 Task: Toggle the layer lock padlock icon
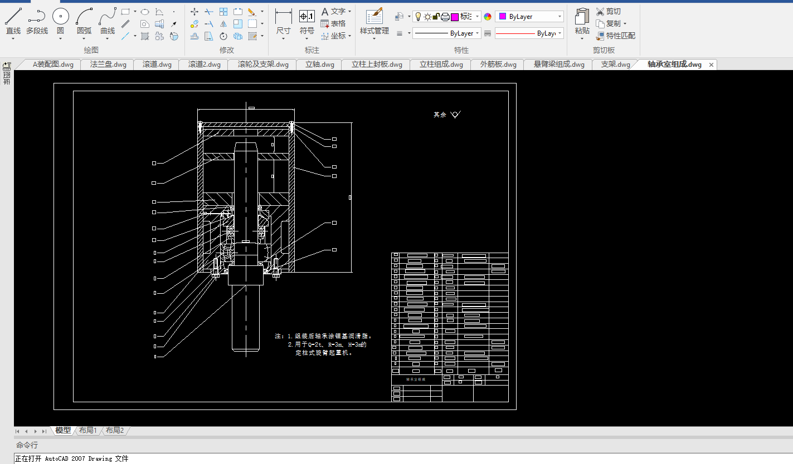(436, 17)
